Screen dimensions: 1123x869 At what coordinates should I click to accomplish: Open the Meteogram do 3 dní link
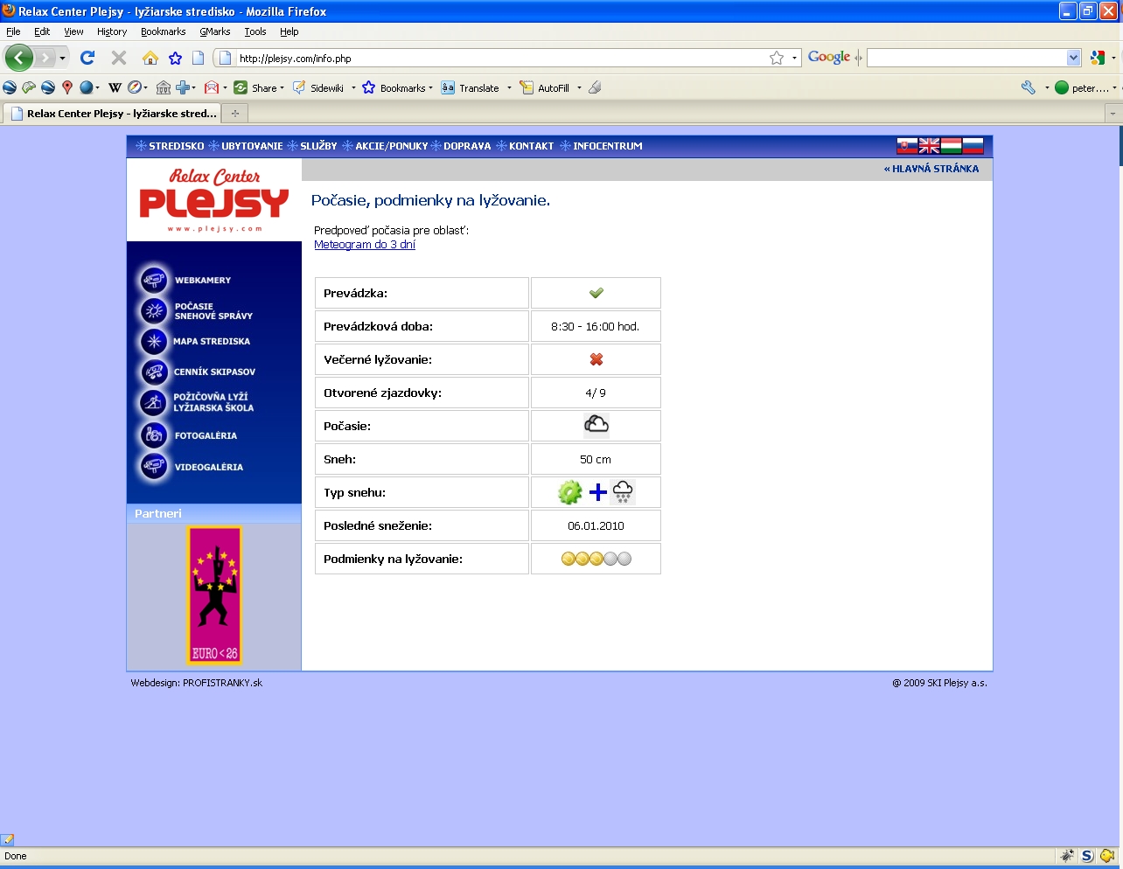click(x=365, y=245)
